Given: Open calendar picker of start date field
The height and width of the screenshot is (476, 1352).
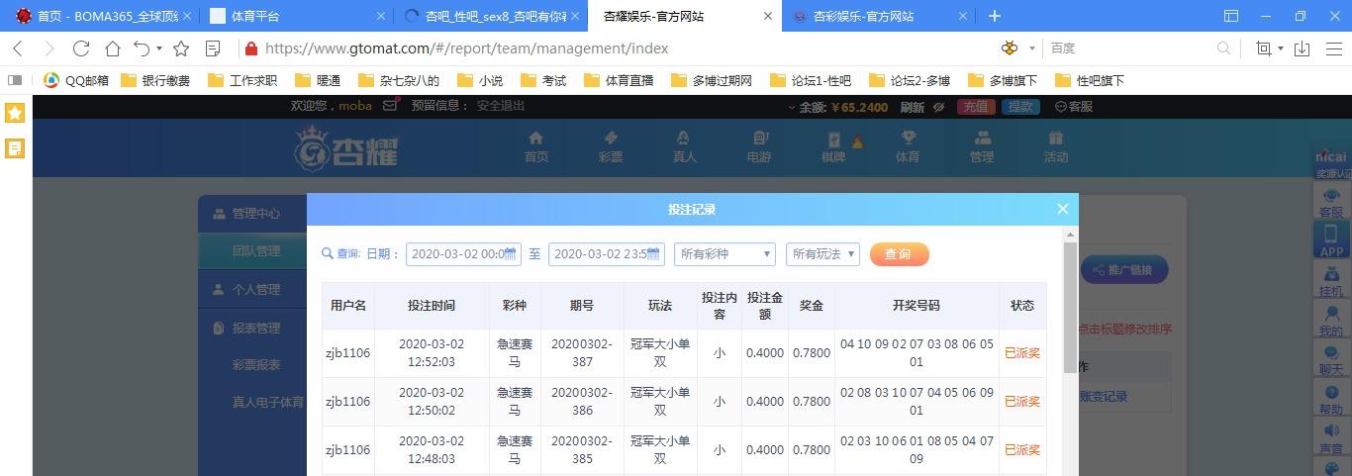Looking at the screenshot, I should (x=511, y=254).
